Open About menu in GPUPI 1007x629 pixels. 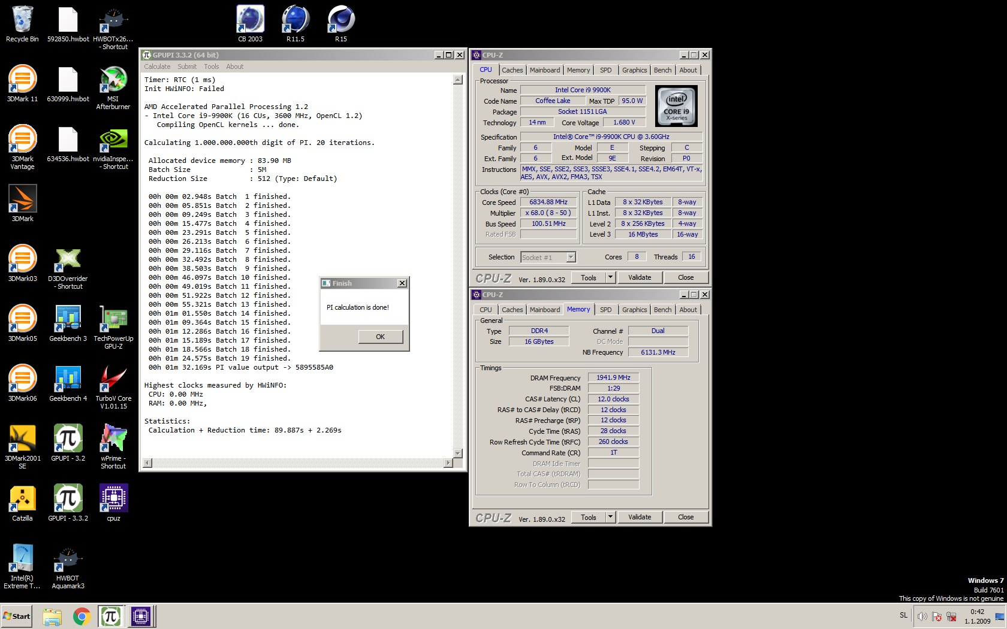pos(235,66)
